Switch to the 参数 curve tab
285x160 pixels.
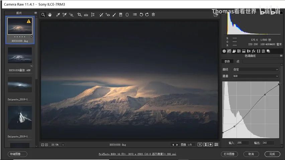click(227, 61)
